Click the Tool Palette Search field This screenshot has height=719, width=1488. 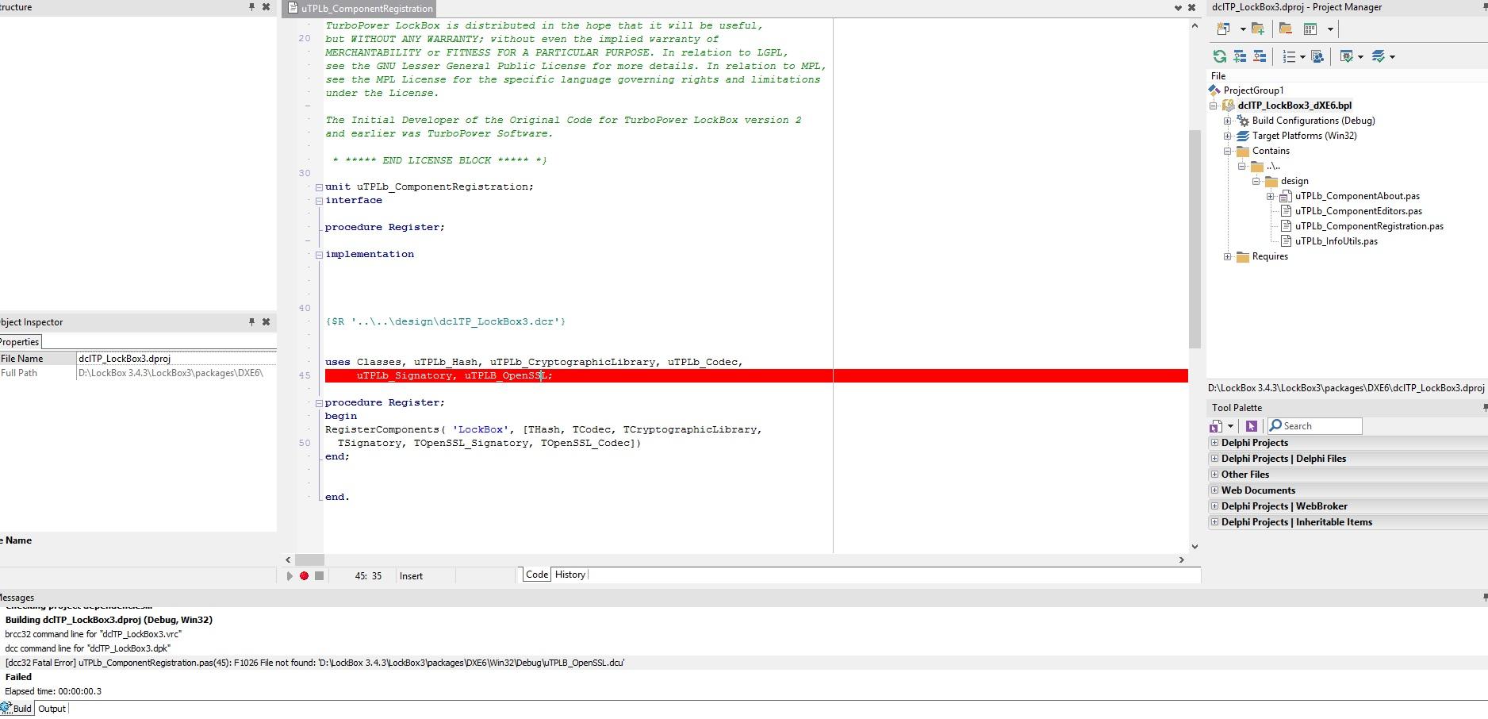[1314, 426]
